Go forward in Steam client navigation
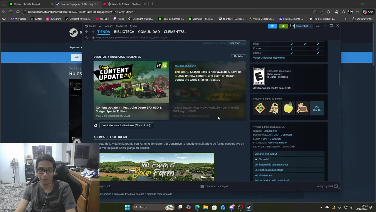This screenshot has width=376, height=212. point(93,32)
